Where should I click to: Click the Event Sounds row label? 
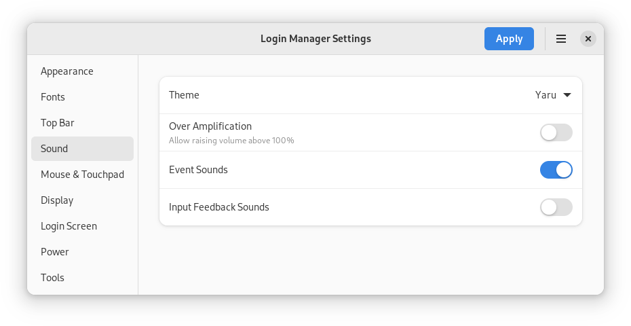(x=198, y=170)
